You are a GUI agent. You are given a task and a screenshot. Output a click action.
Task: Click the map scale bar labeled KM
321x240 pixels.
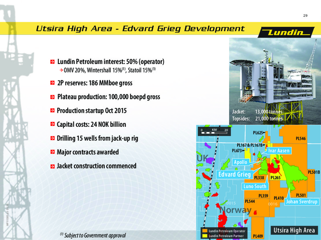(x=214, y=131)
